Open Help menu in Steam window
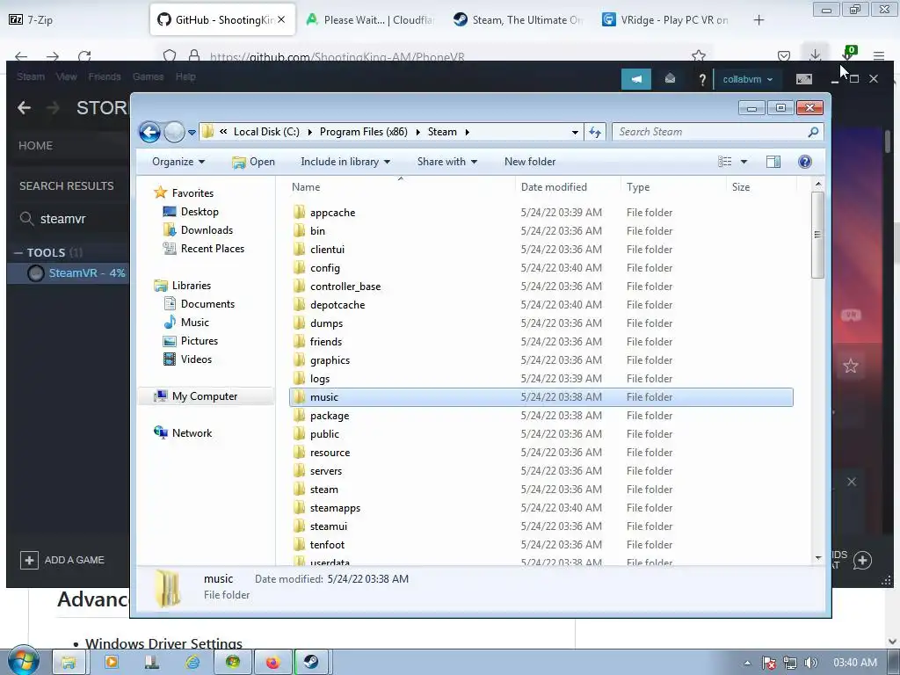Screen dimensions: 900x675 click(x=185, y=76)
